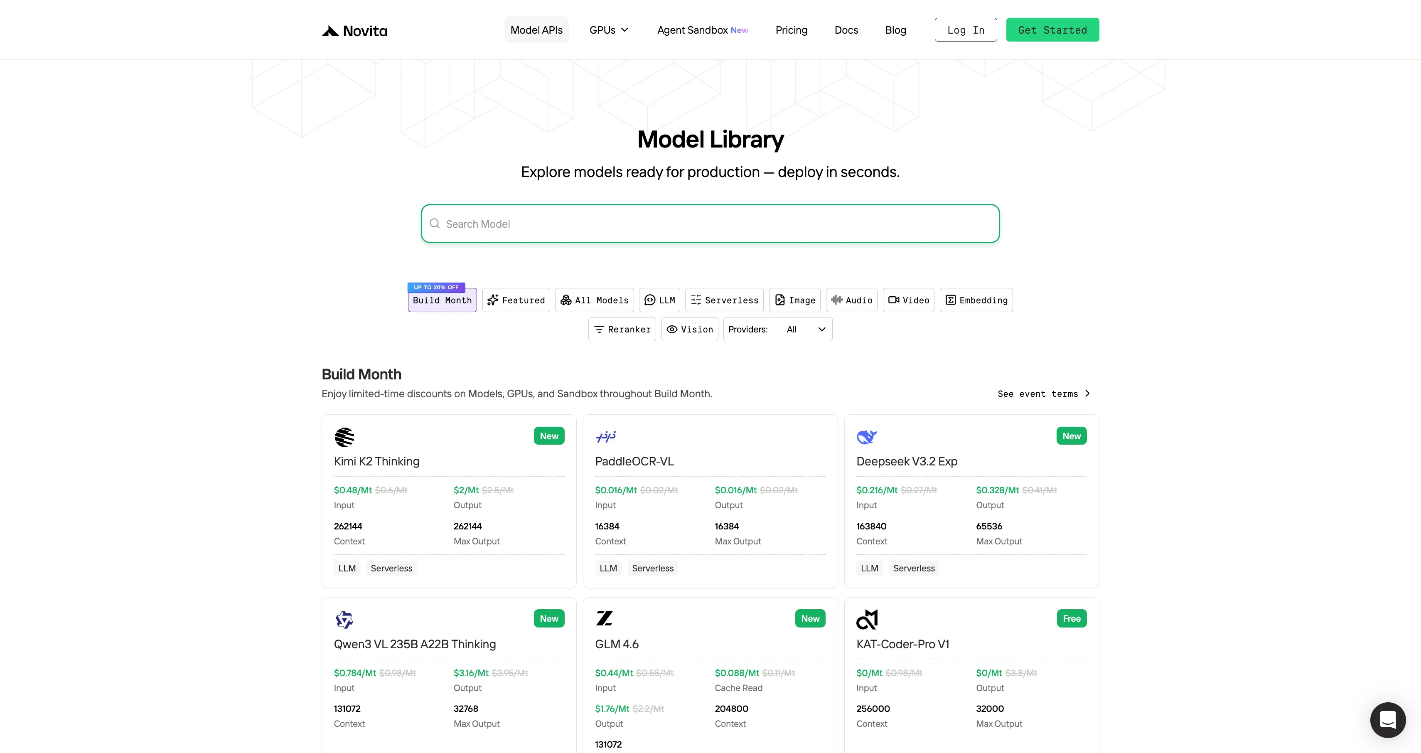This screenshot has width=1421, height=753.
Task: Filter models by LLM
Action: [660, 300]
